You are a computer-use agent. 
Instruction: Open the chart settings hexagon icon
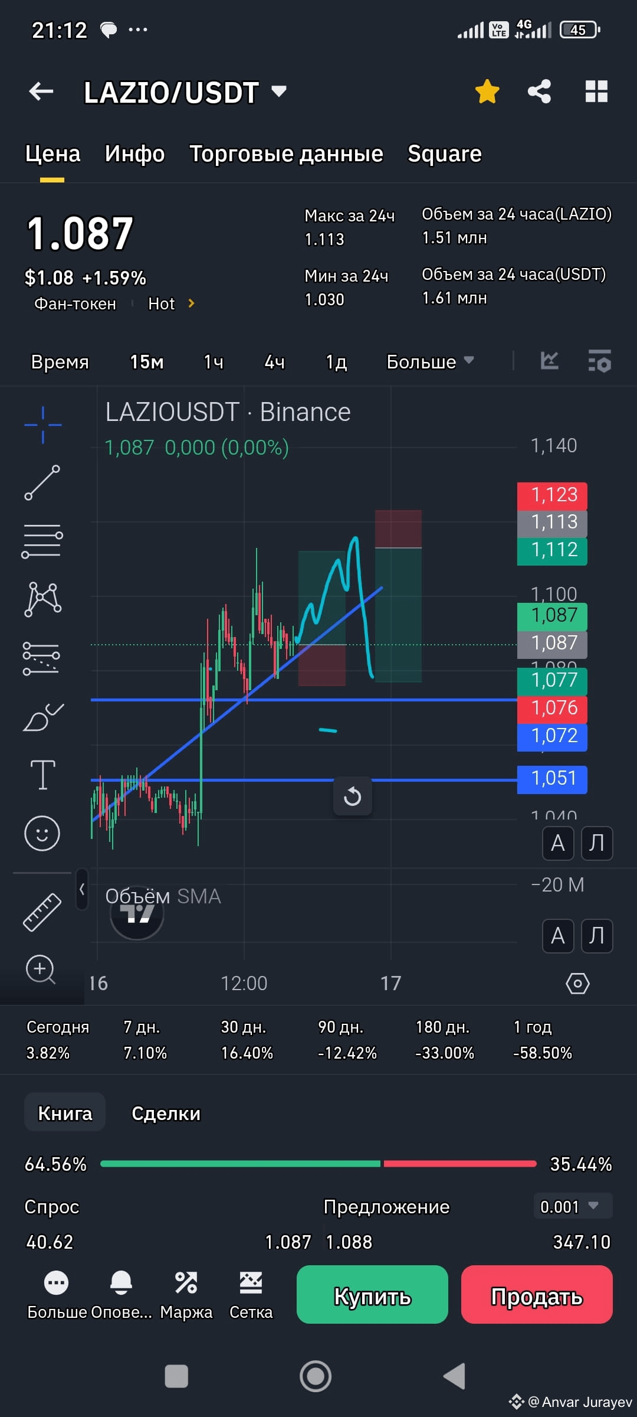(577, 983)
